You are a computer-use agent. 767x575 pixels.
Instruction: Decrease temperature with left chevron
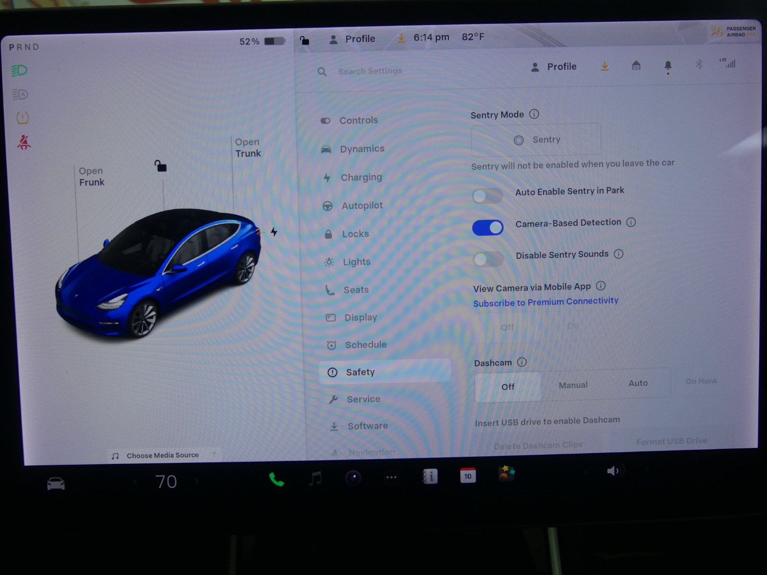[x=136, y=482]
